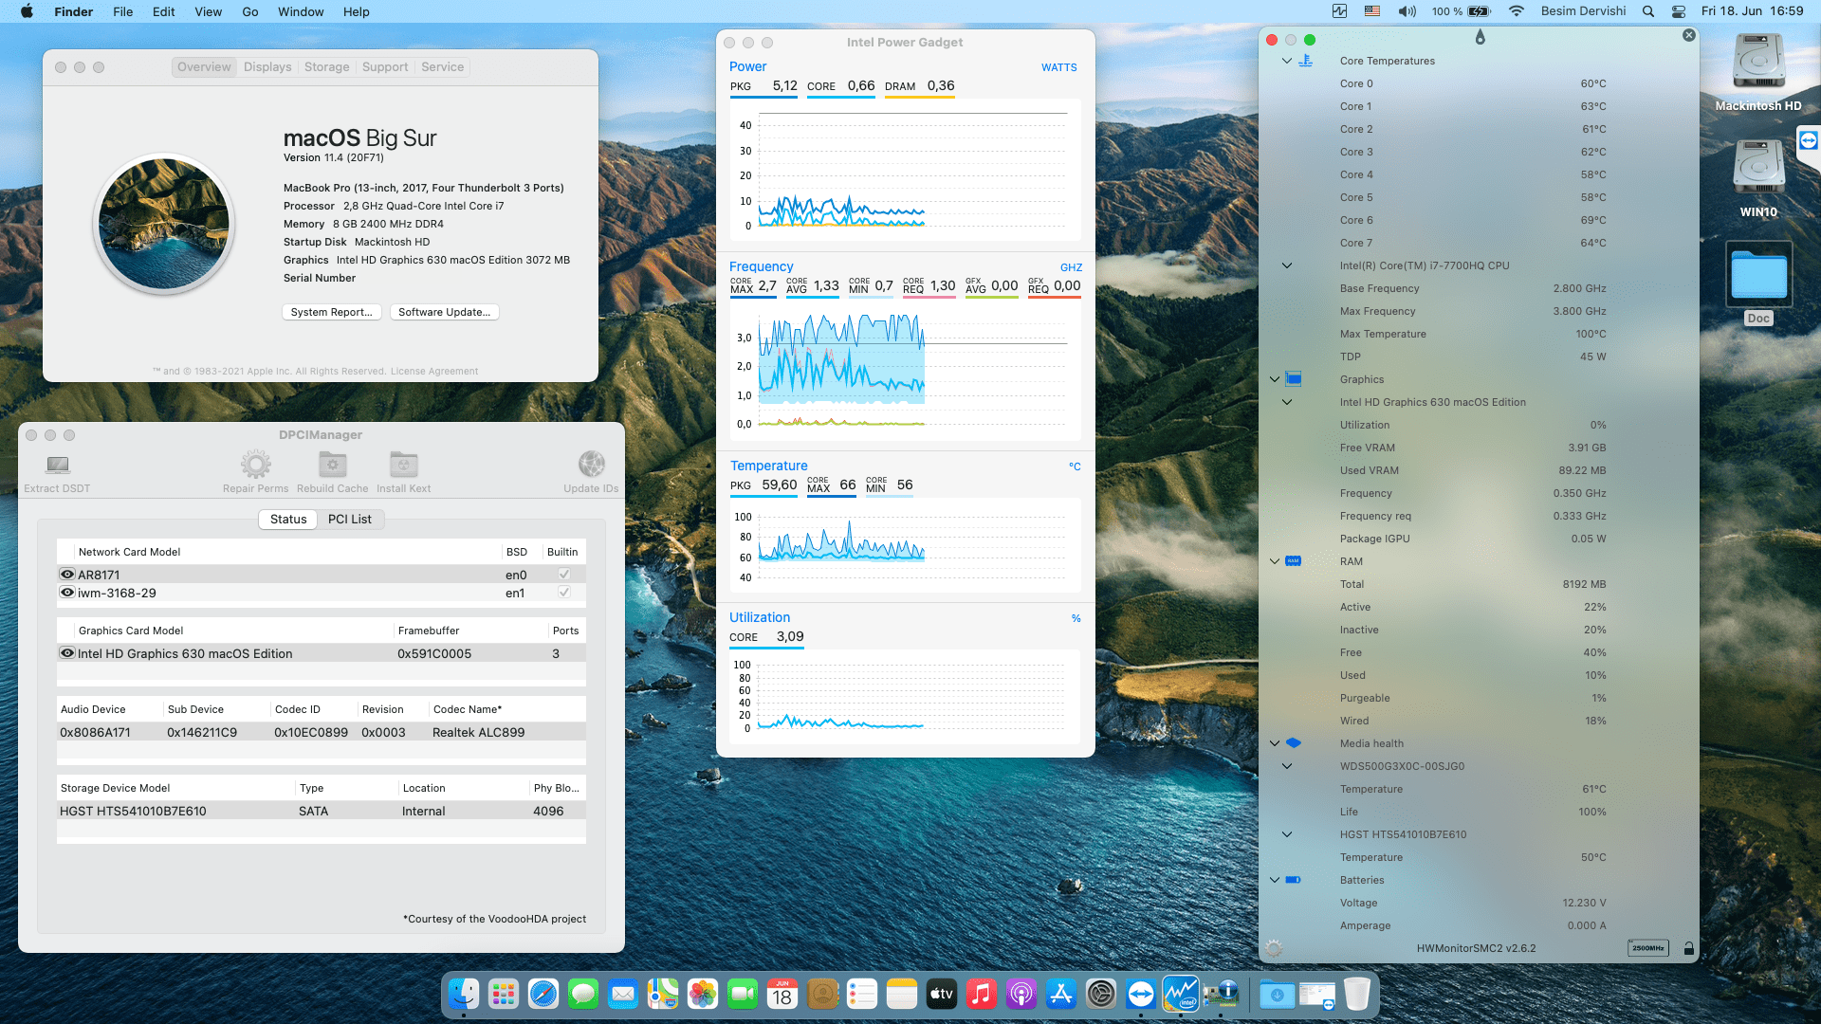Click Overview tab in About This Mac
1821x1024 pixels.
[x=204, y=67]
